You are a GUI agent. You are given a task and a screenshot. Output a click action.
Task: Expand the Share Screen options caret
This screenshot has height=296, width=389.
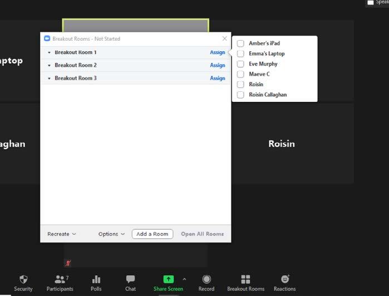(184, 279)
